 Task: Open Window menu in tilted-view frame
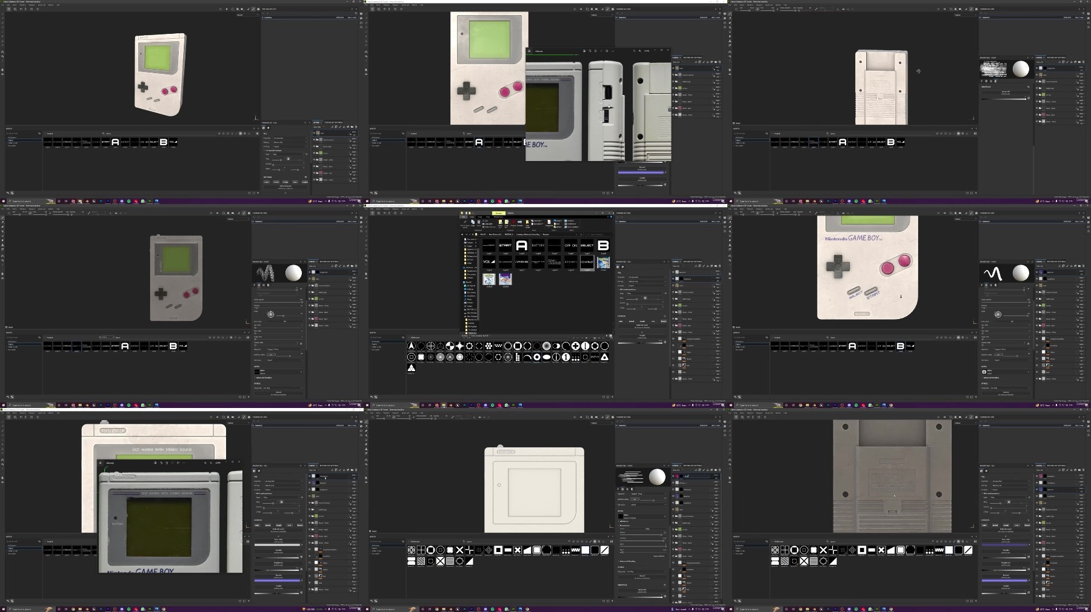click(22, 5)
